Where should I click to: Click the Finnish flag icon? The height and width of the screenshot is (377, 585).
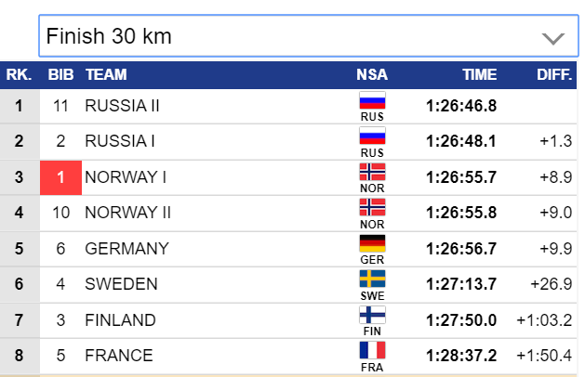(x=372, y=315)
